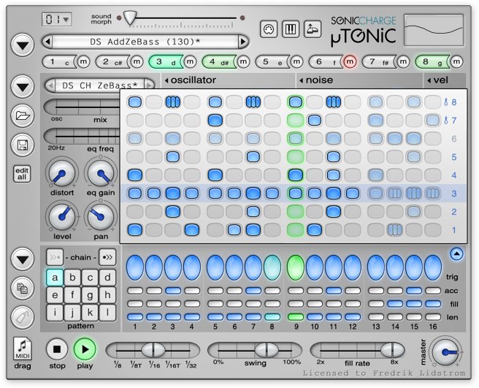The height and width of the screenshot is (388, 479).
Task: Toggle trig step 16 oval button
Action: [433, 268]
